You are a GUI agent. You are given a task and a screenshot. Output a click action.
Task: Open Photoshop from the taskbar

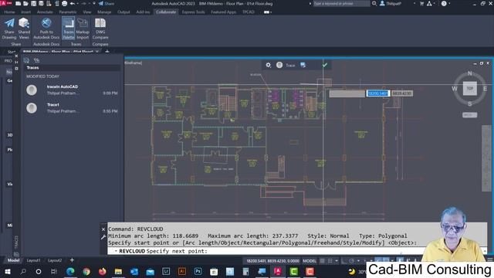coord(198,271)
